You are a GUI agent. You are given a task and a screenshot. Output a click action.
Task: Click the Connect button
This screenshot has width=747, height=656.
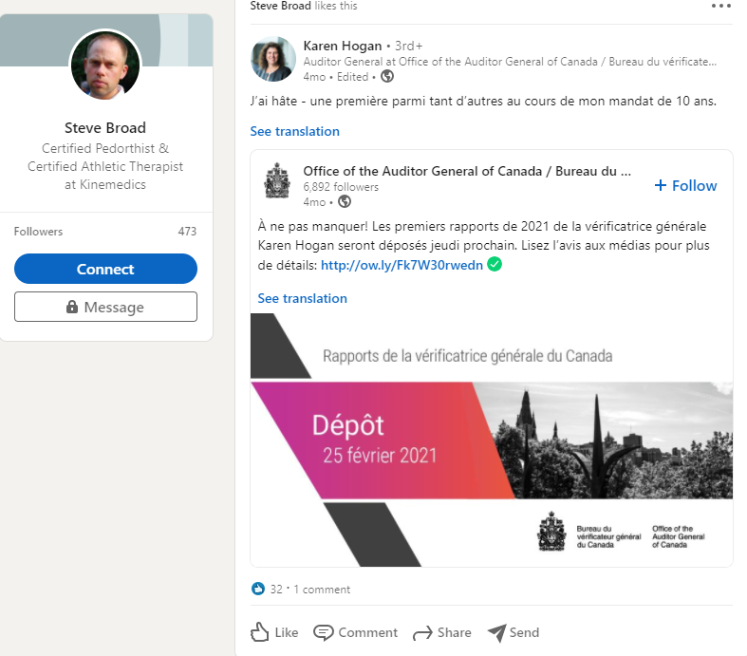[105, 269]
